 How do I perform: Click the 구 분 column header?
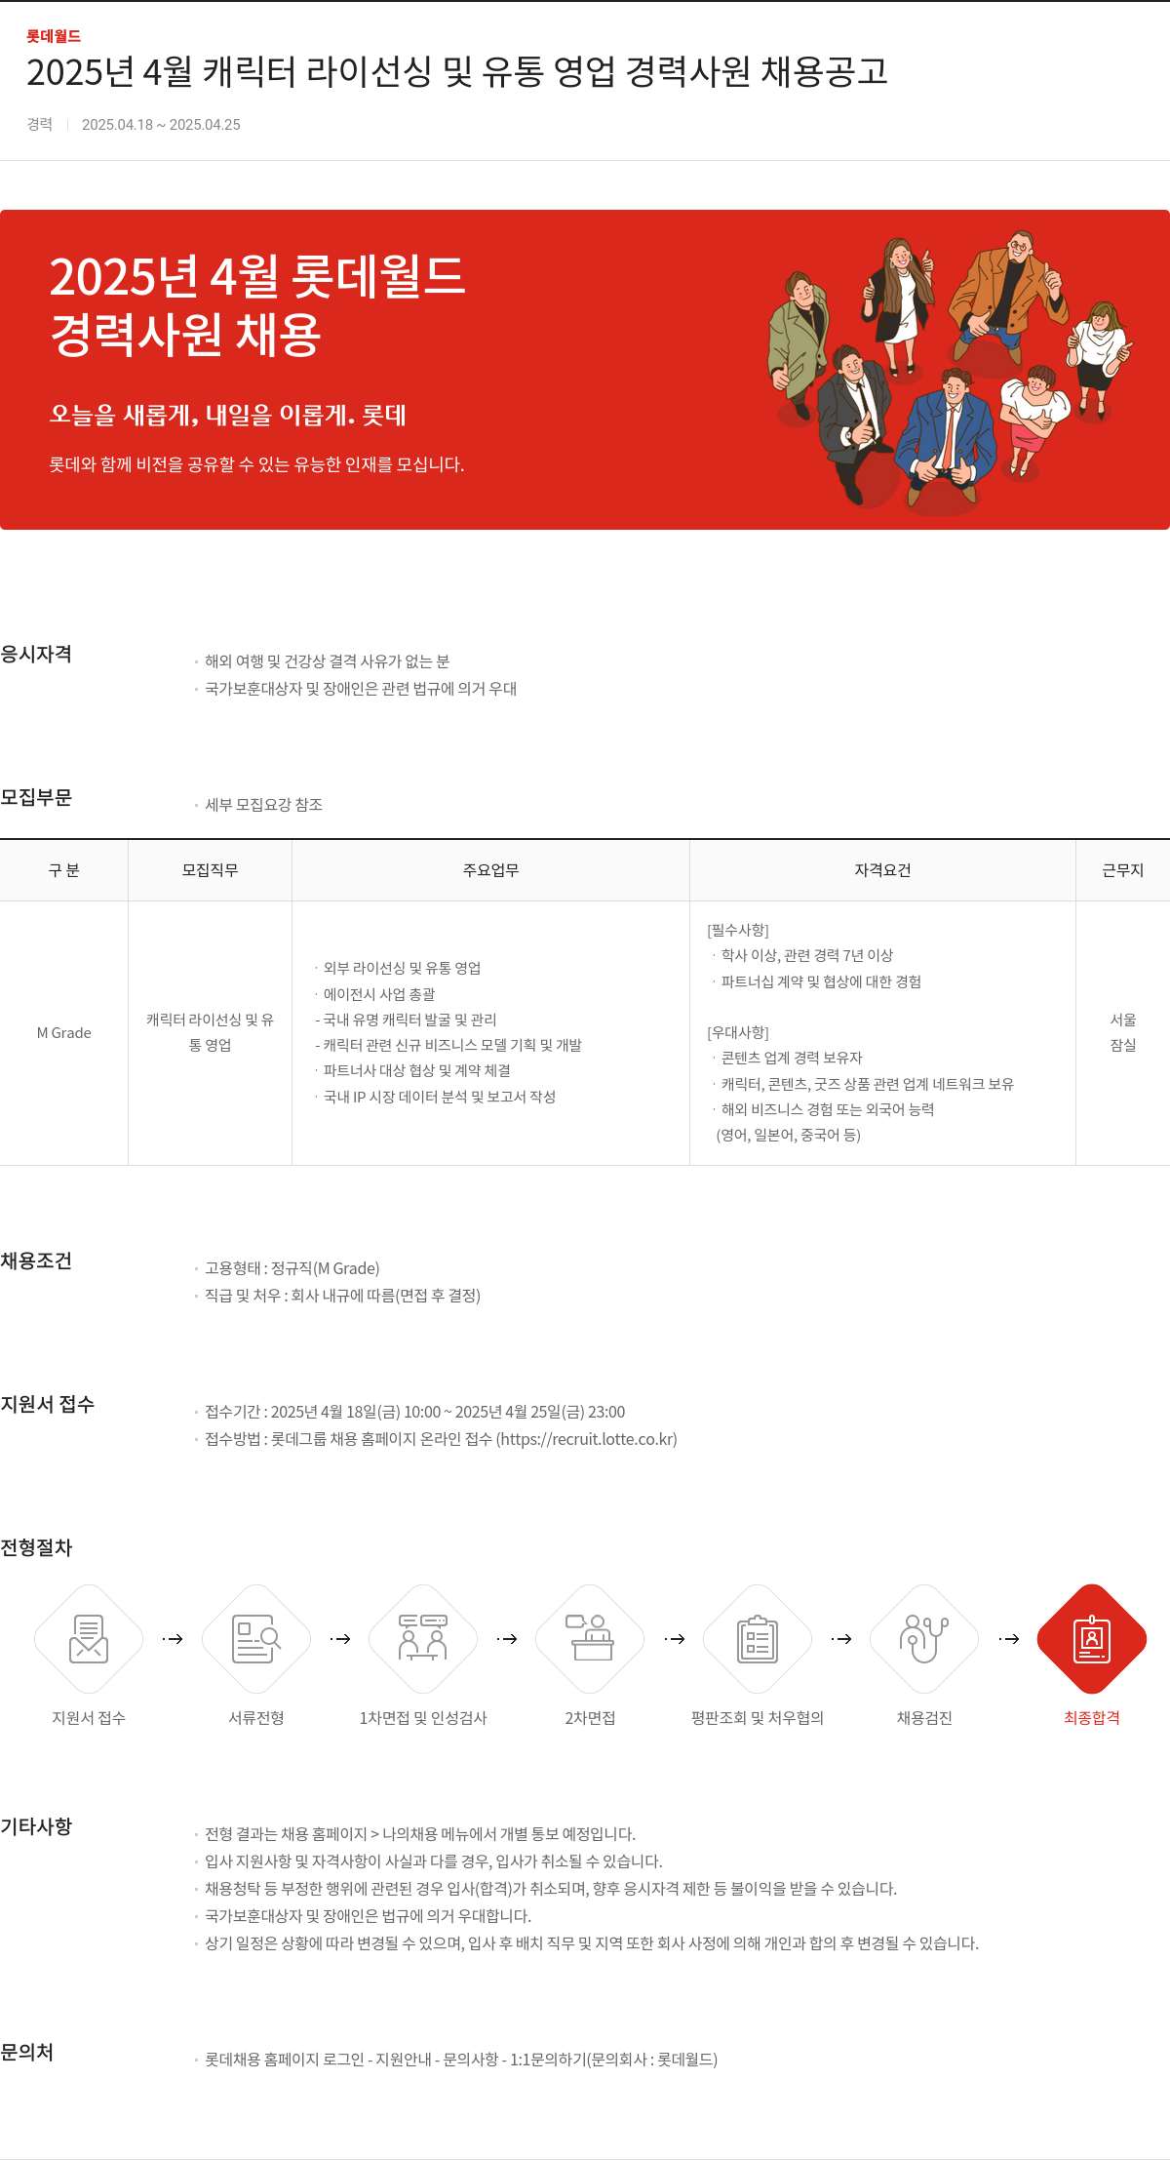(64, 870)
